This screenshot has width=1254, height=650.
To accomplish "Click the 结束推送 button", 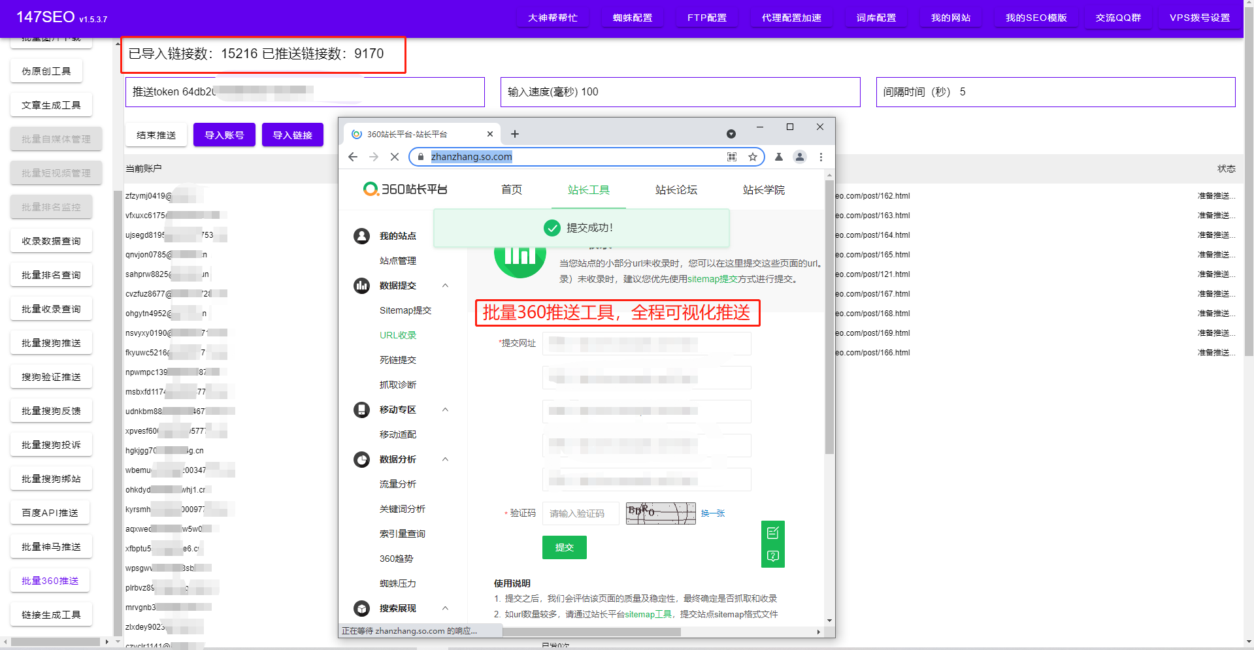I will pos(156,135).
